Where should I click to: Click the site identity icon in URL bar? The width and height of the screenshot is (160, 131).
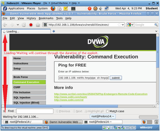coord(45,25)
